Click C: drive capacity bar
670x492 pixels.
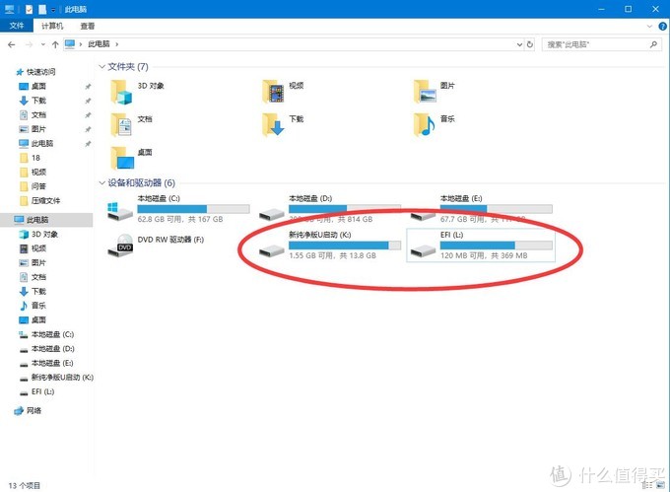point(193,209)
